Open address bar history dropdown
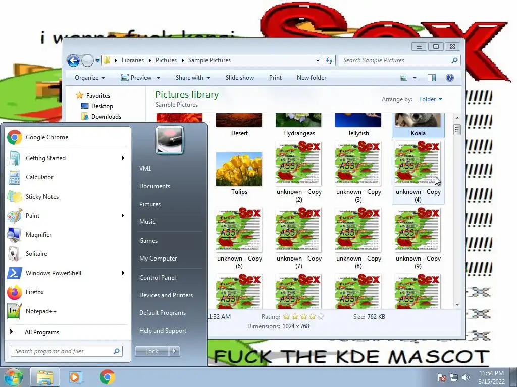Image resolution: width=517 pixels, height=387 pixels. tap(318, 60)
